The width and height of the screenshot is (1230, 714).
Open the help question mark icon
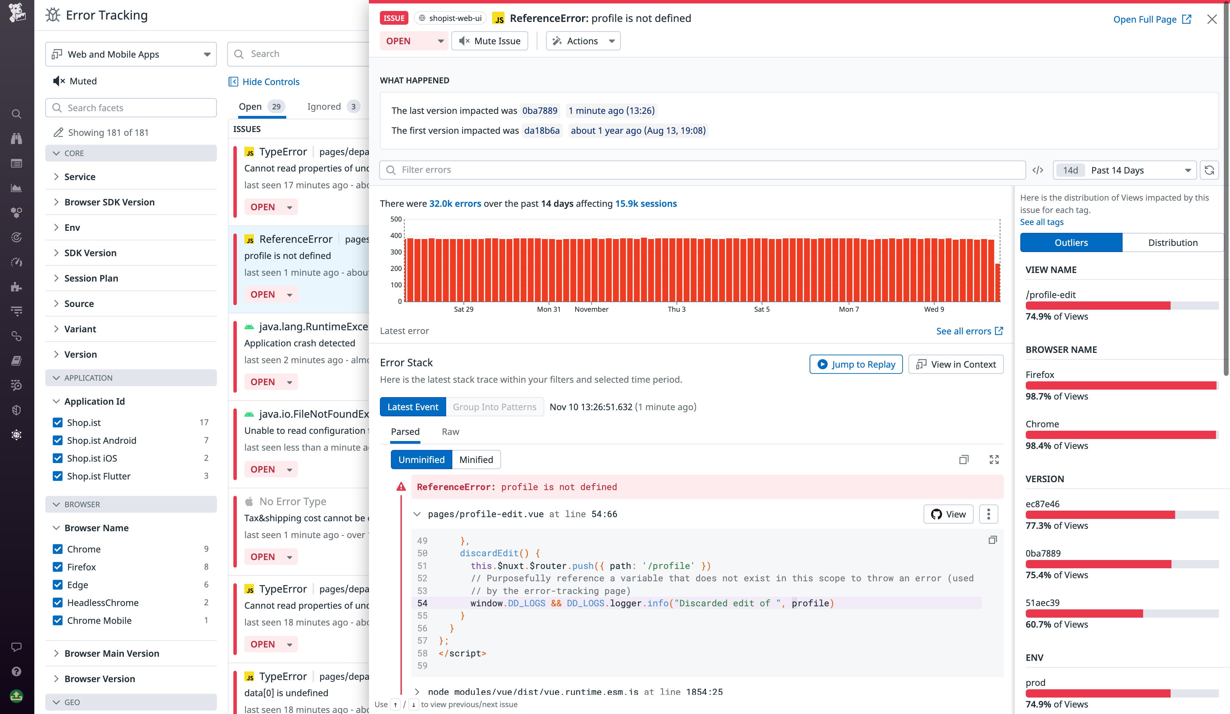[16, 671]
